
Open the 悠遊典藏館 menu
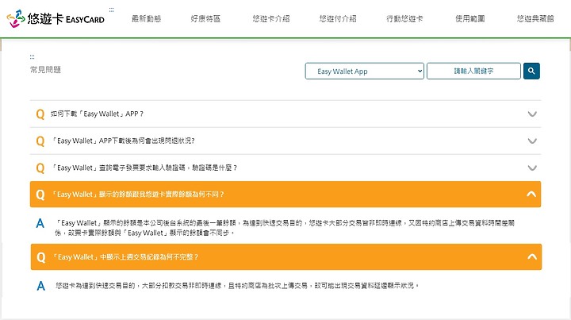click(535, 18)
